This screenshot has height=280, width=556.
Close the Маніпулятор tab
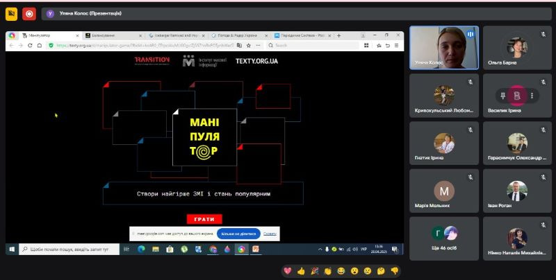pyautogui.click(x=77, y=36)
